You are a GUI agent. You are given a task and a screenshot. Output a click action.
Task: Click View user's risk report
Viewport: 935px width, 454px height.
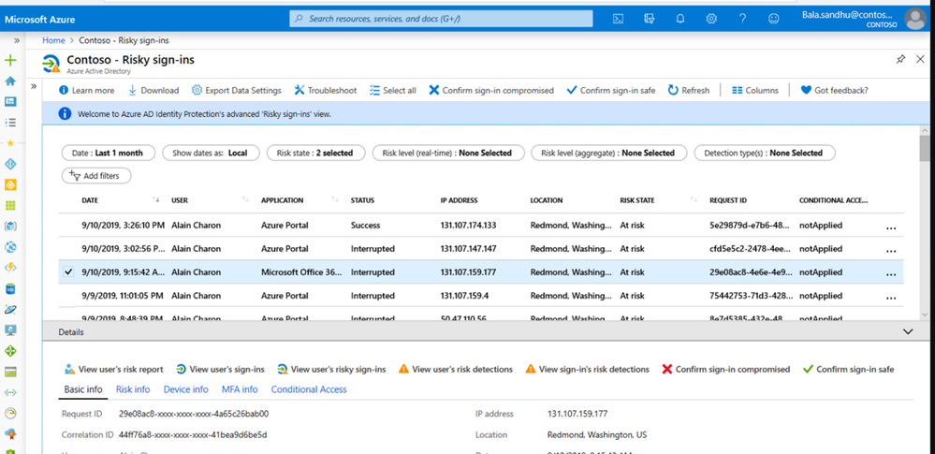point(113,370)
